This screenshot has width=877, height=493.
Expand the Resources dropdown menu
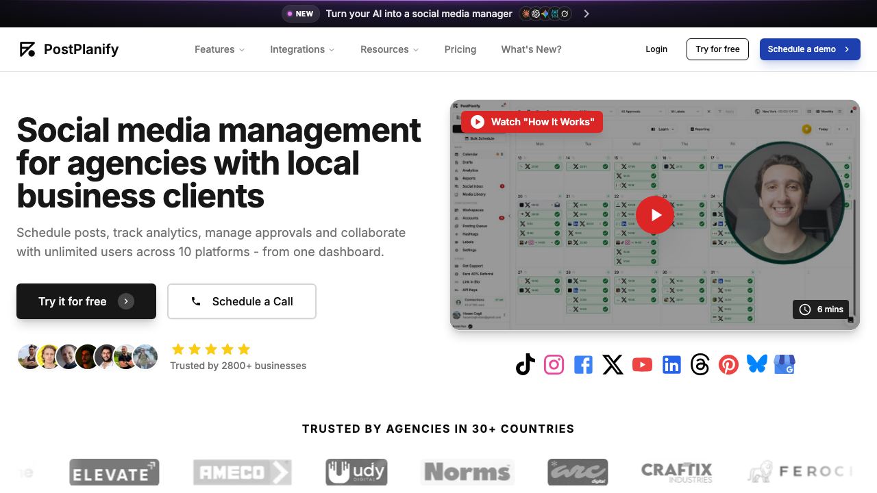pos(390,49)
